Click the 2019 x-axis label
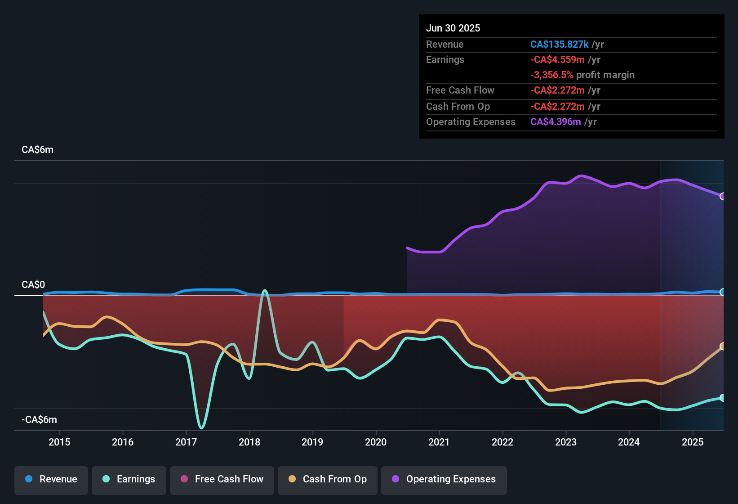 pos(312,442)
